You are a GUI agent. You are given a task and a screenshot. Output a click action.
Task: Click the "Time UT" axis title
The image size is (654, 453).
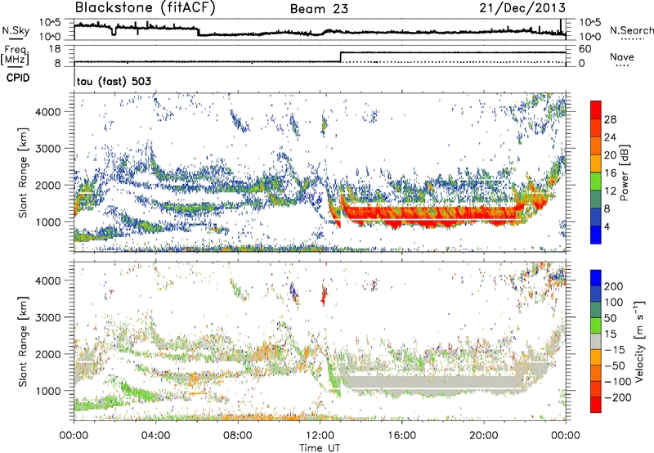pos(320,448)
